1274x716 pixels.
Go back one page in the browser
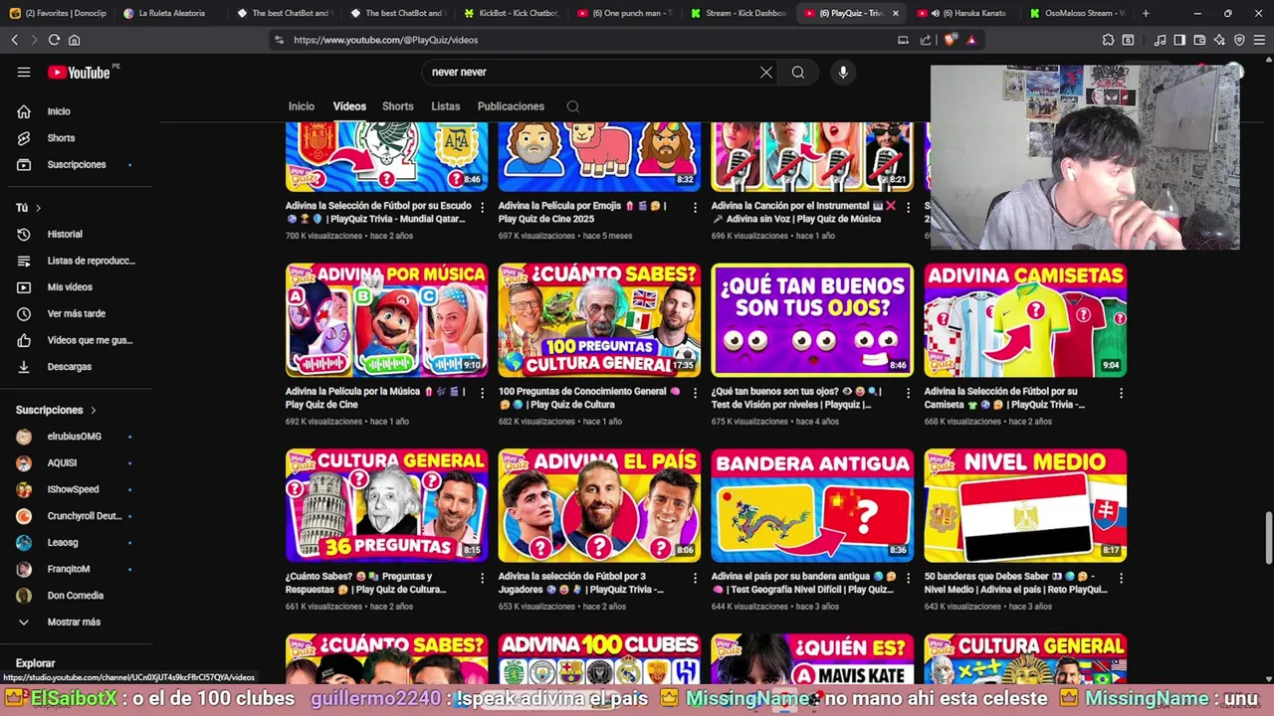click(14, 40)
